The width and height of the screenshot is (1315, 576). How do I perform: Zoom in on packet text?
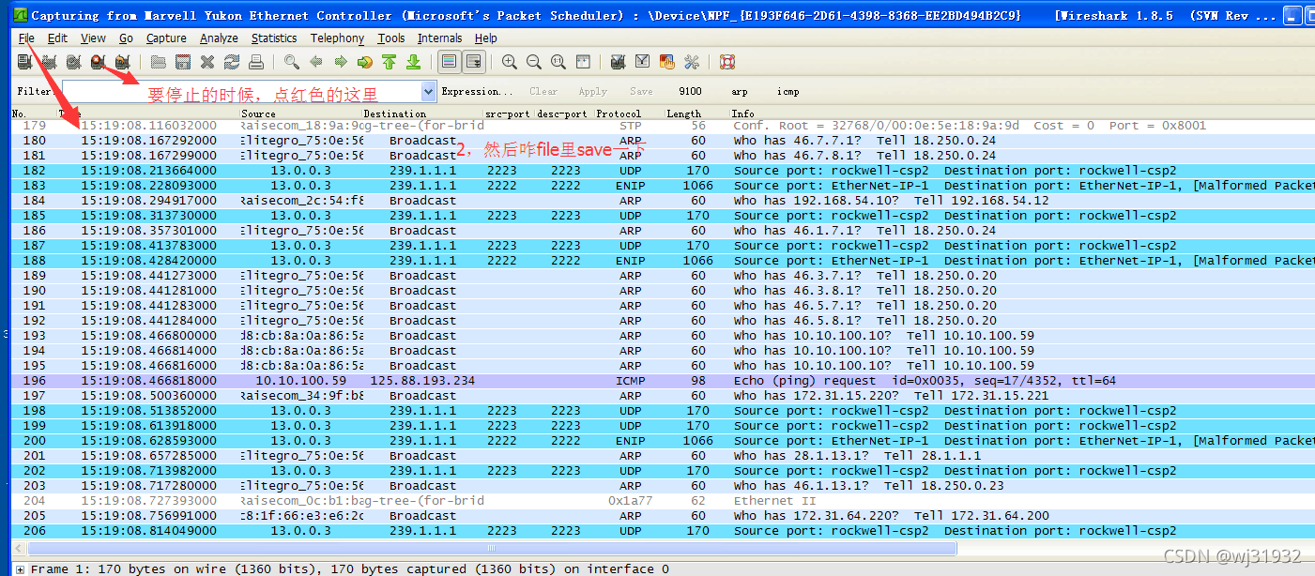pyautogui.click(x=510, y=62)
